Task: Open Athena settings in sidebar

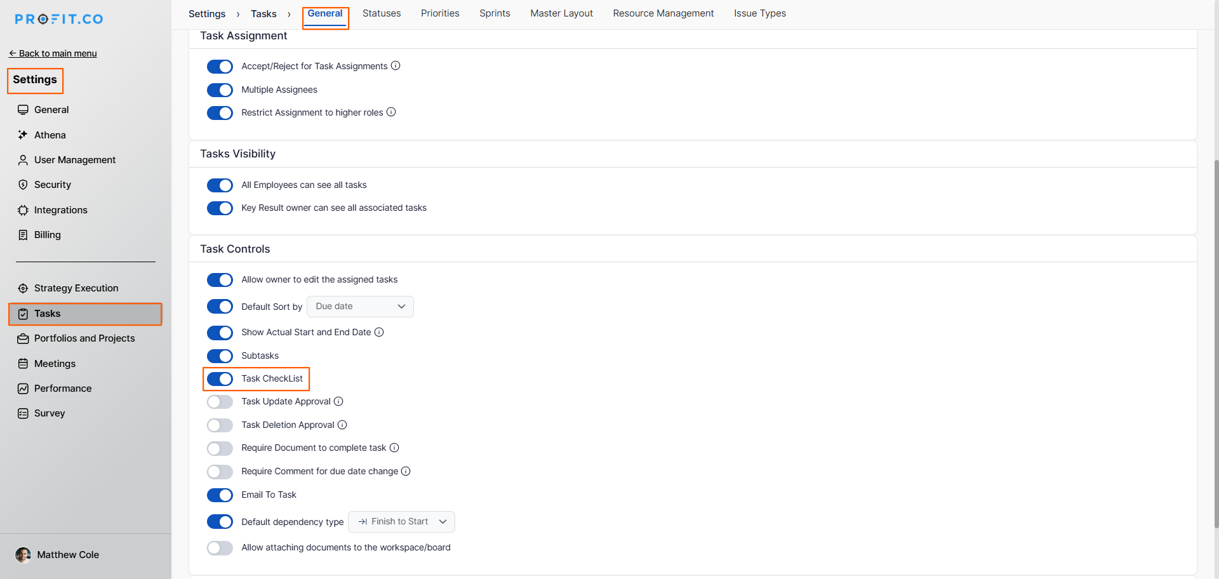Action: [50, 135]
